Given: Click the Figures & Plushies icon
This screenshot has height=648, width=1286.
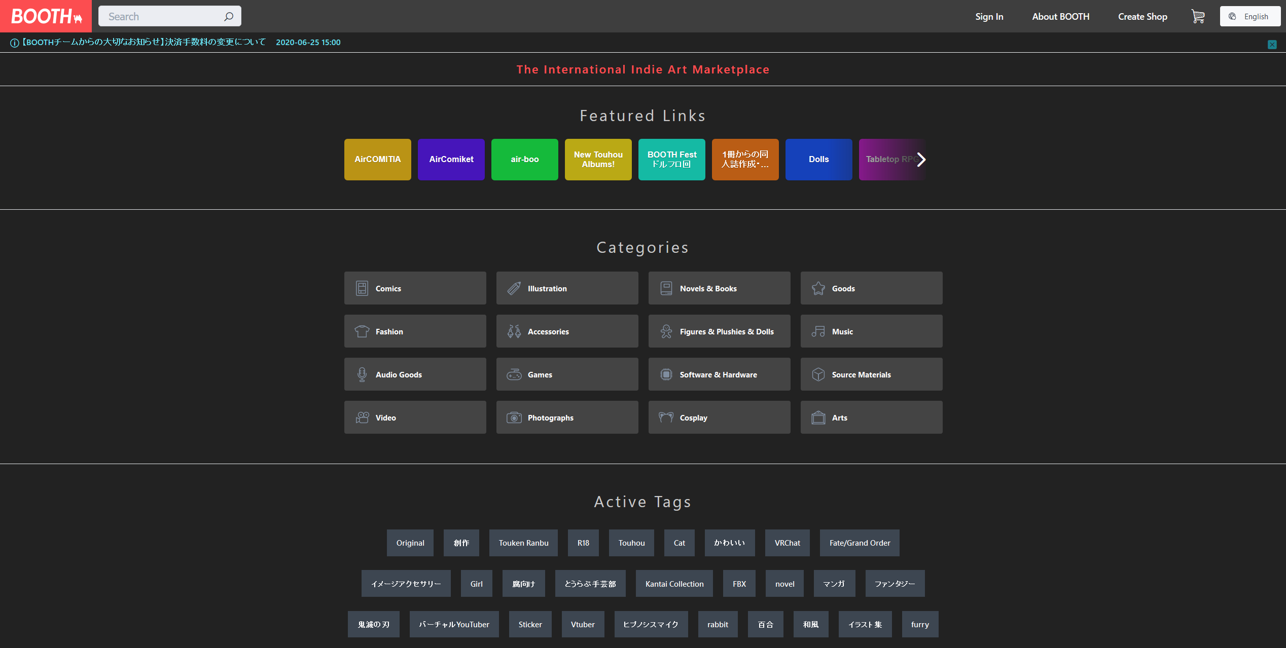Looking at the screenshot, I should pyautogui.click(x=666, y=331).
